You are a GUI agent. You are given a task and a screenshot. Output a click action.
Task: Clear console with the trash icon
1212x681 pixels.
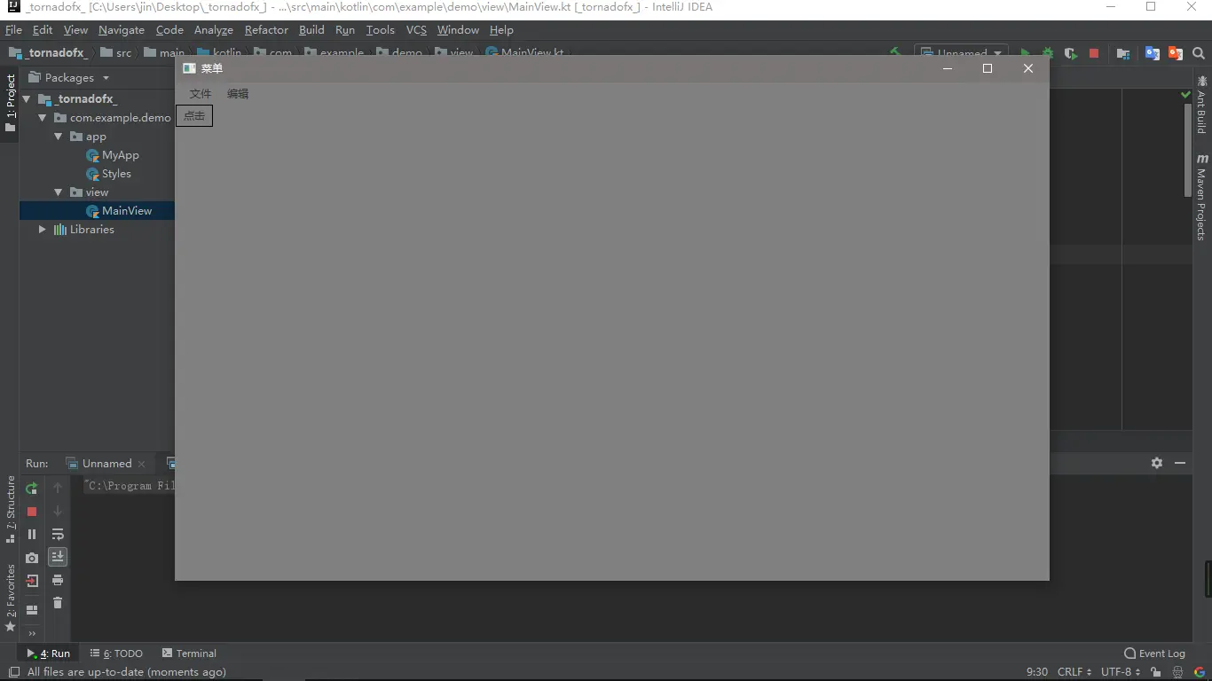[x=58, y=603]
